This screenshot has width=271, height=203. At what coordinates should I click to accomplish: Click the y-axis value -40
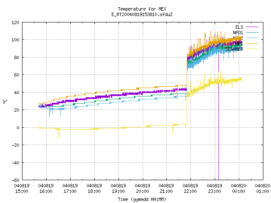(15, 163)
